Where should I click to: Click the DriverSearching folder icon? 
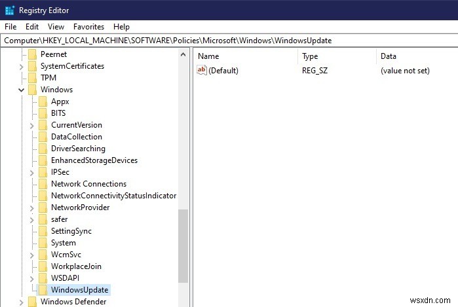click(43, 149)
